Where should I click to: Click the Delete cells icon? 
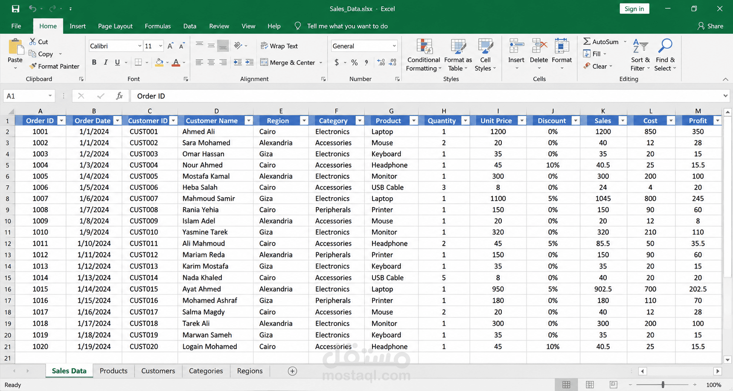(539, 46)
